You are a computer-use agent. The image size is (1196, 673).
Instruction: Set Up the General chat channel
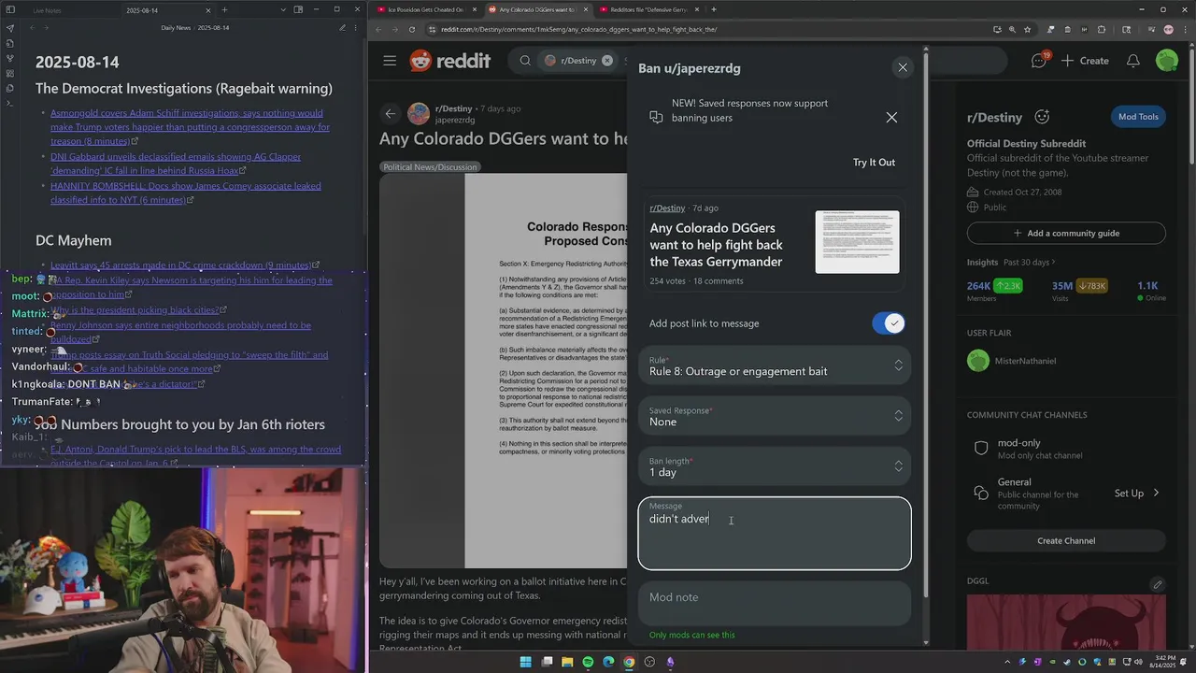pyautogui.click(x=1136, y=494)
